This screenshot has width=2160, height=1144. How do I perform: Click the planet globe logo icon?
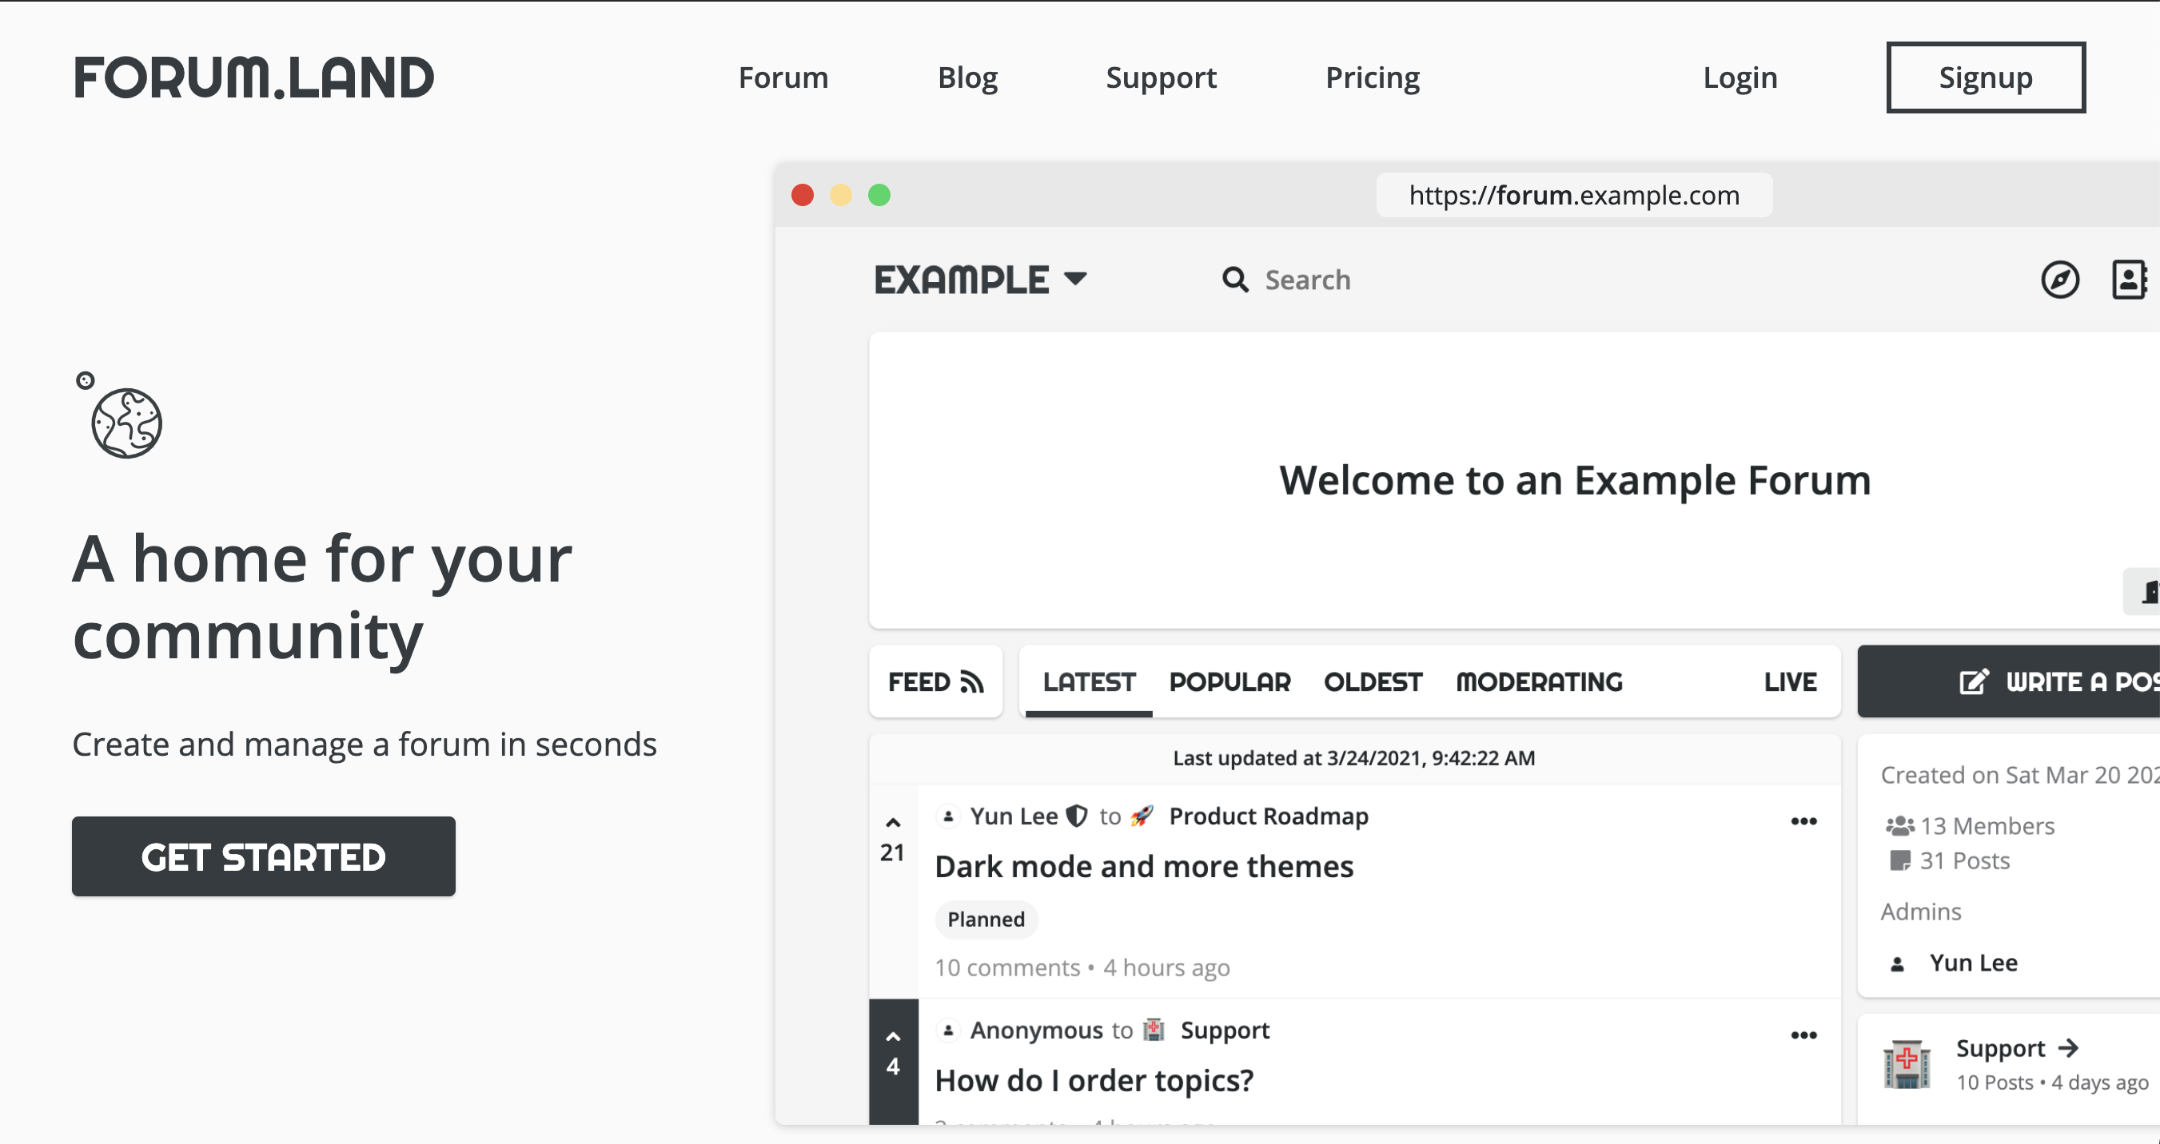(126, 422)
